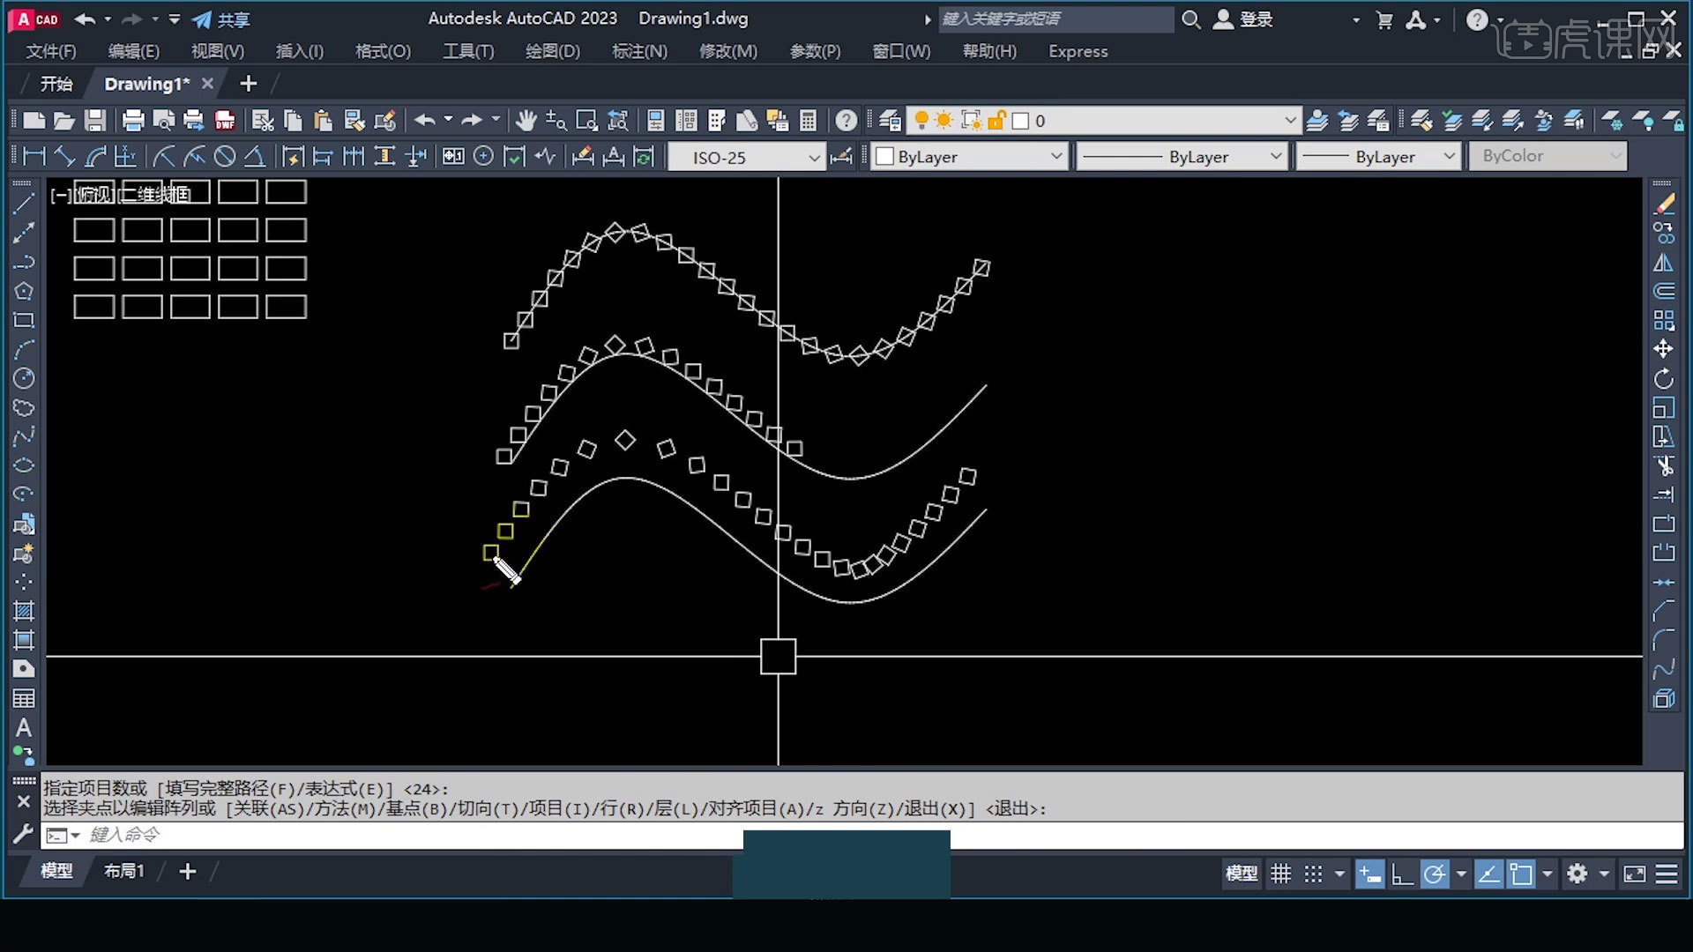Add a new drawing tab with plus

coord(249,84)
